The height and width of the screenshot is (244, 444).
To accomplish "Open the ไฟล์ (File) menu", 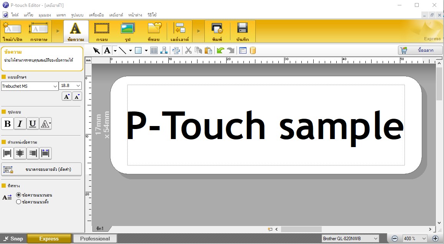I will (x=15, y=15).
